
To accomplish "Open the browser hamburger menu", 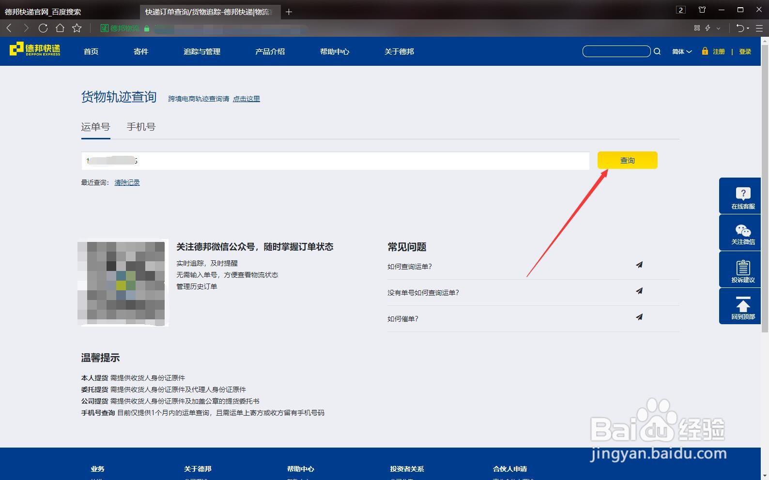I will 759,28.
